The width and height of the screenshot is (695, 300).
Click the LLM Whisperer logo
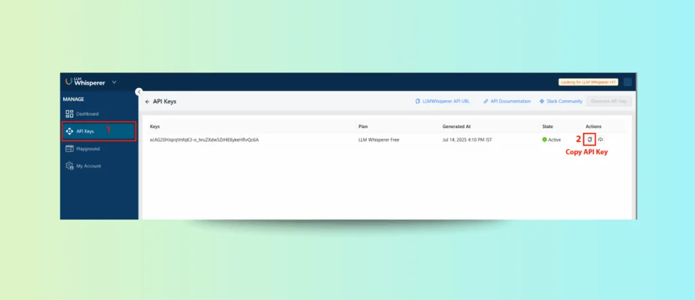coord(85,82)
